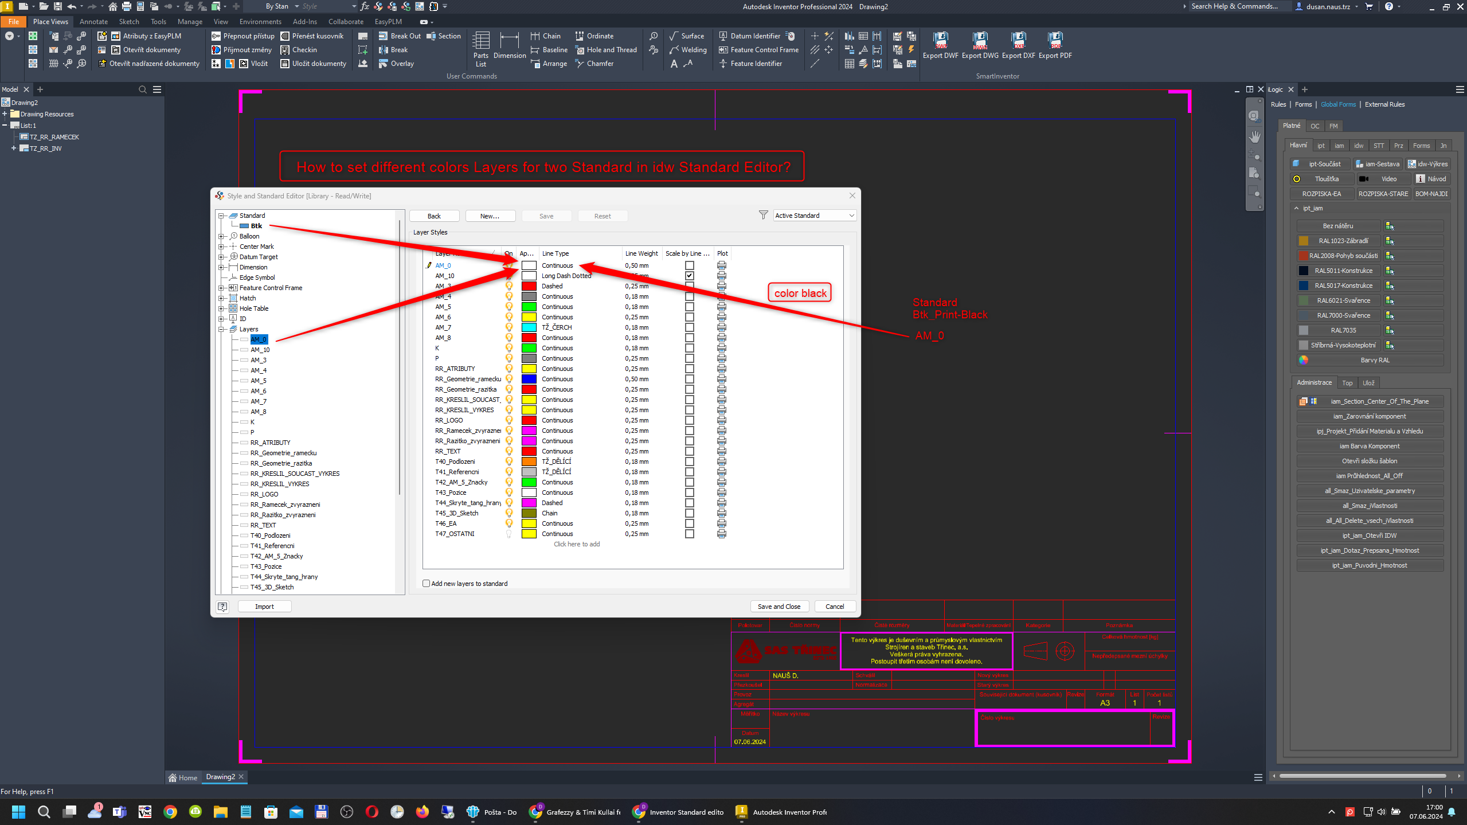Click the Import button

264,606
